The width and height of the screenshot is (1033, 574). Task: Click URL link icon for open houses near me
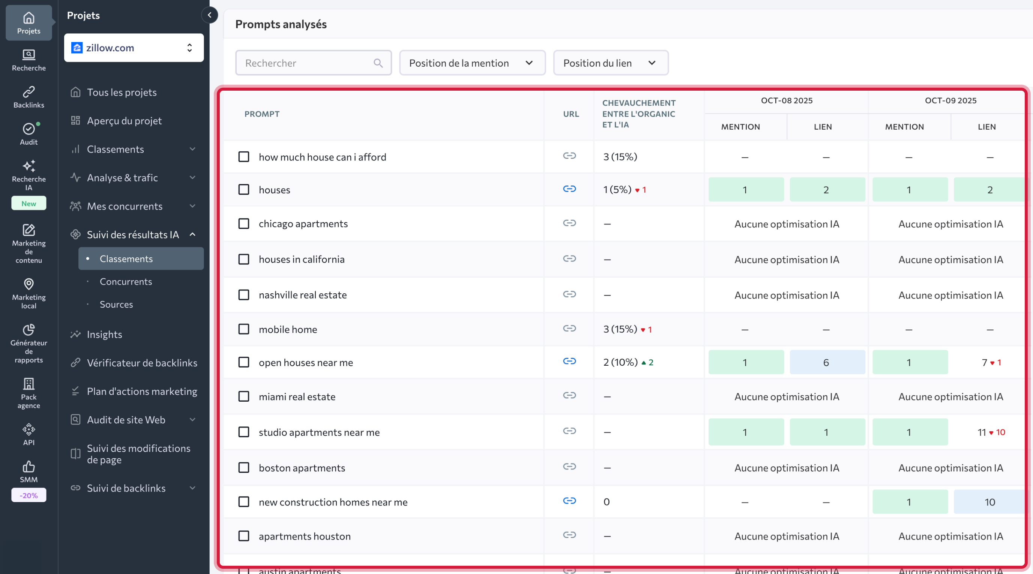569,361
